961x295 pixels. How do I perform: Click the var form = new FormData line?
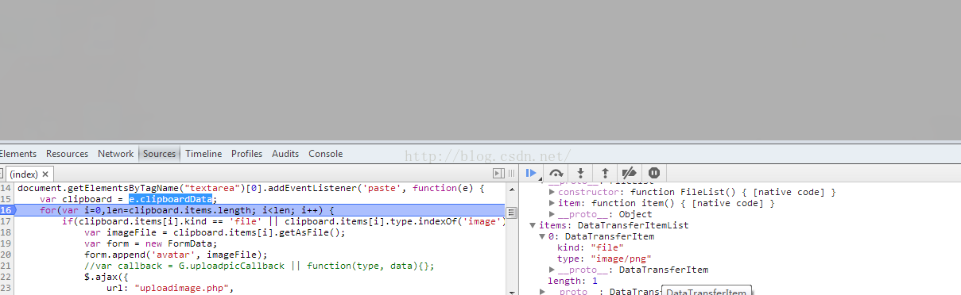click(x=149, y=243)
